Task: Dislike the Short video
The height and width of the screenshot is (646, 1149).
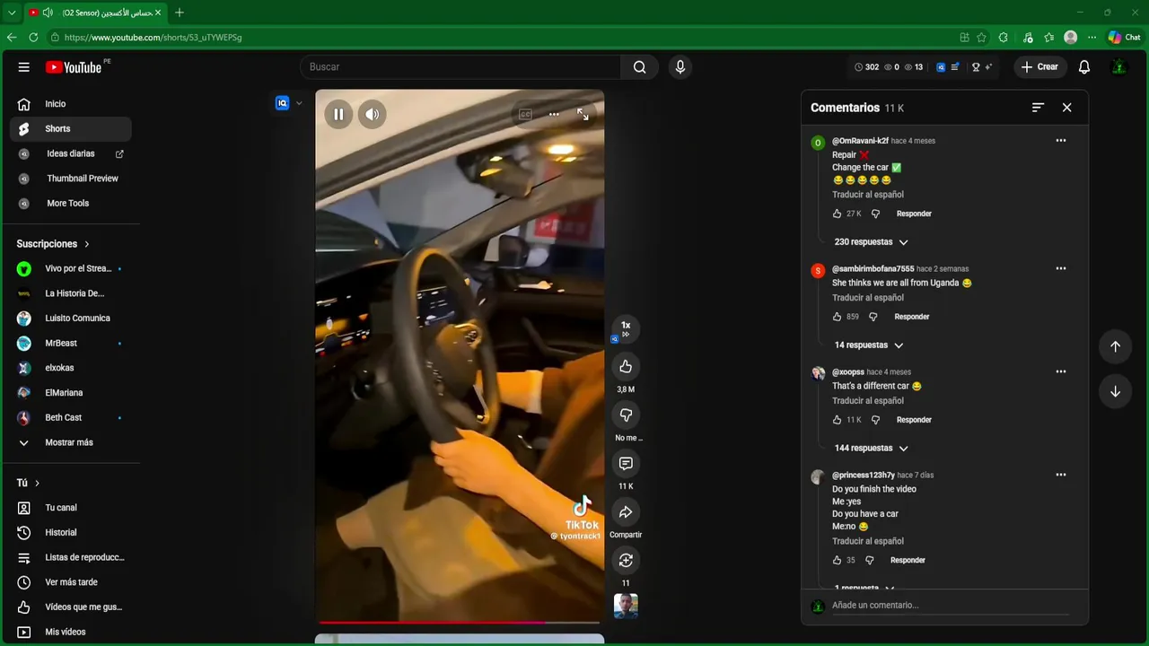Action: pos(626,415)
